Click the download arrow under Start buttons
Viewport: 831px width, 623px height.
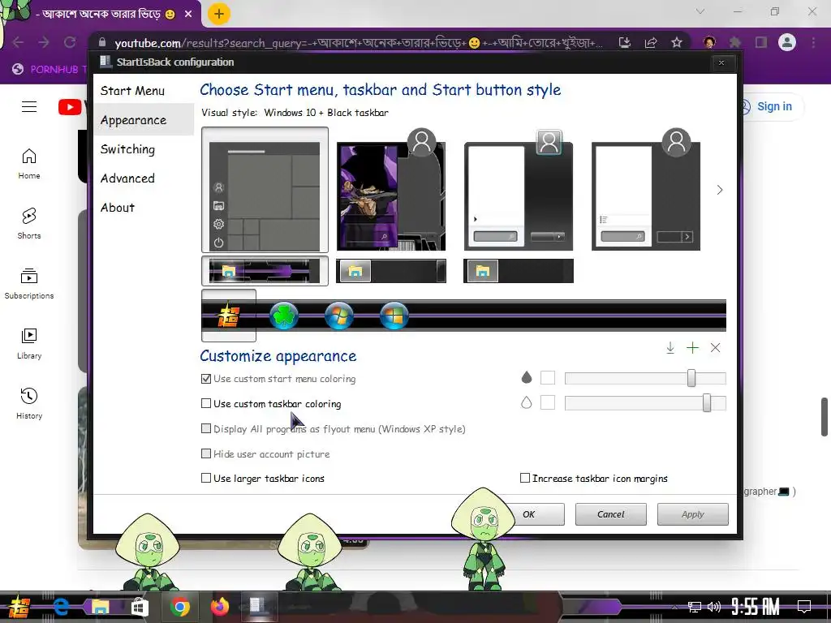point(670,348)
